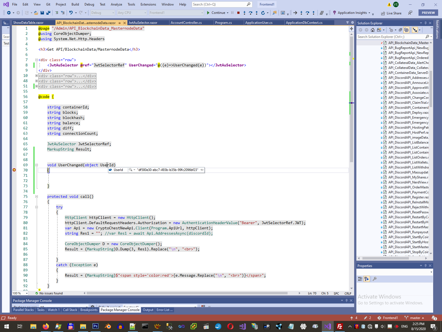Click the editor vertical scrollbar thumb

tap(351, 99)
